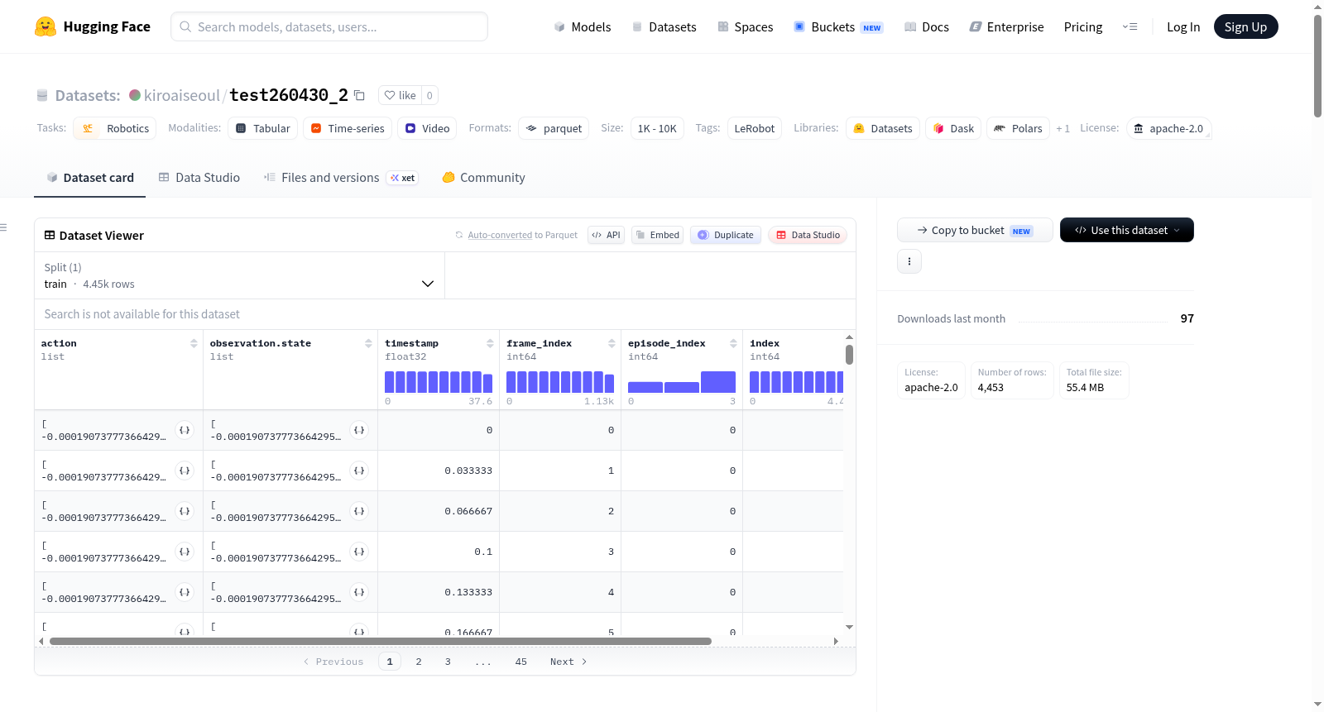Open the kiroaiseoul profile link
Image resolution: width=1324 pixels, height=712 pixels.
(x=182, y=95)
